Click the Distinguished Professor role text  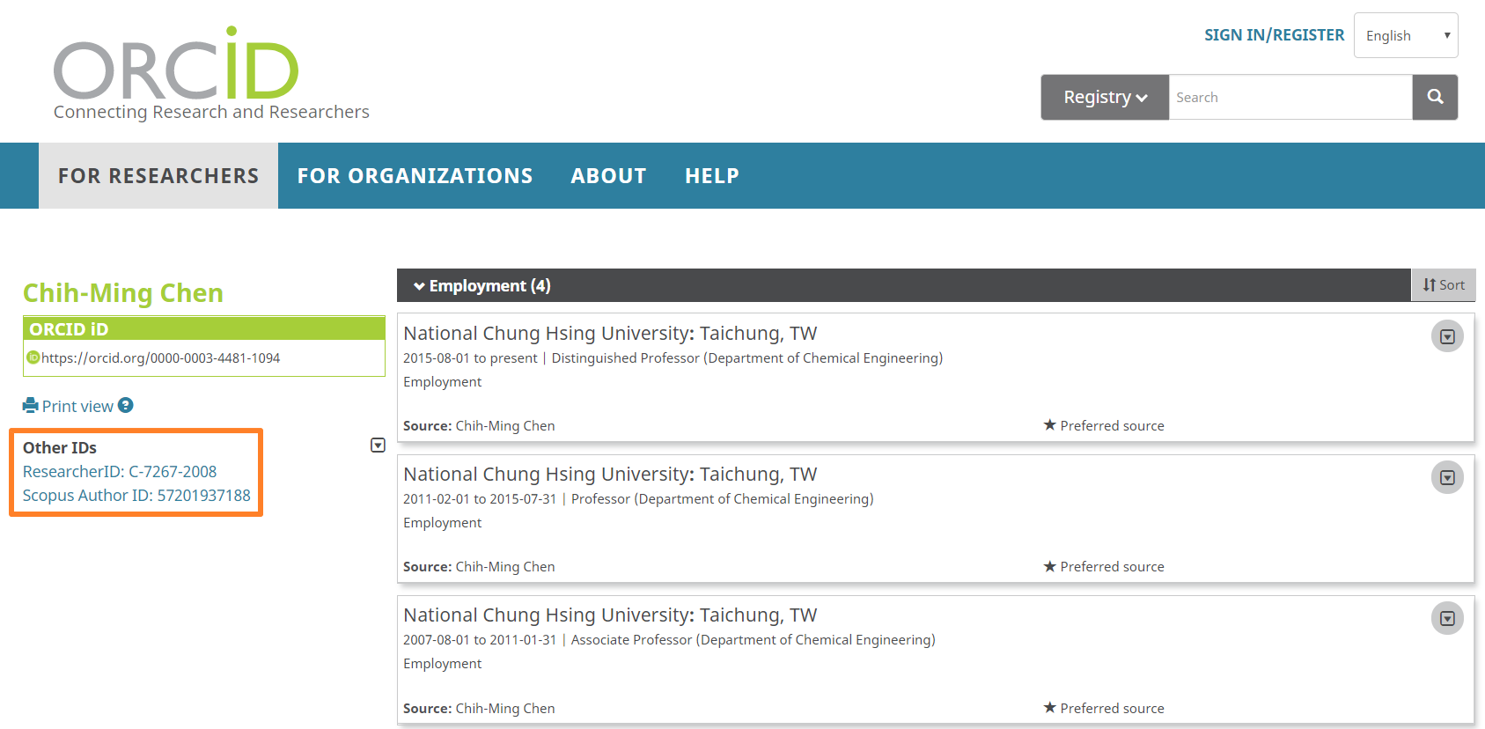point(747,358)
